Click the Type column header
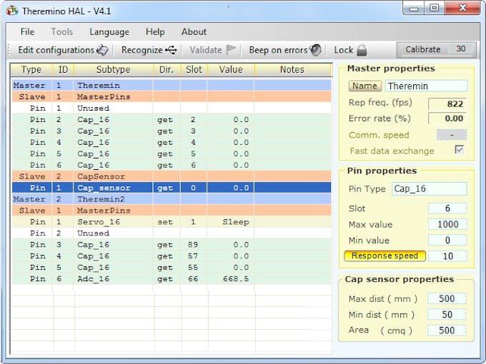Viewport: 486px width, 364px height. click(31, 70)
